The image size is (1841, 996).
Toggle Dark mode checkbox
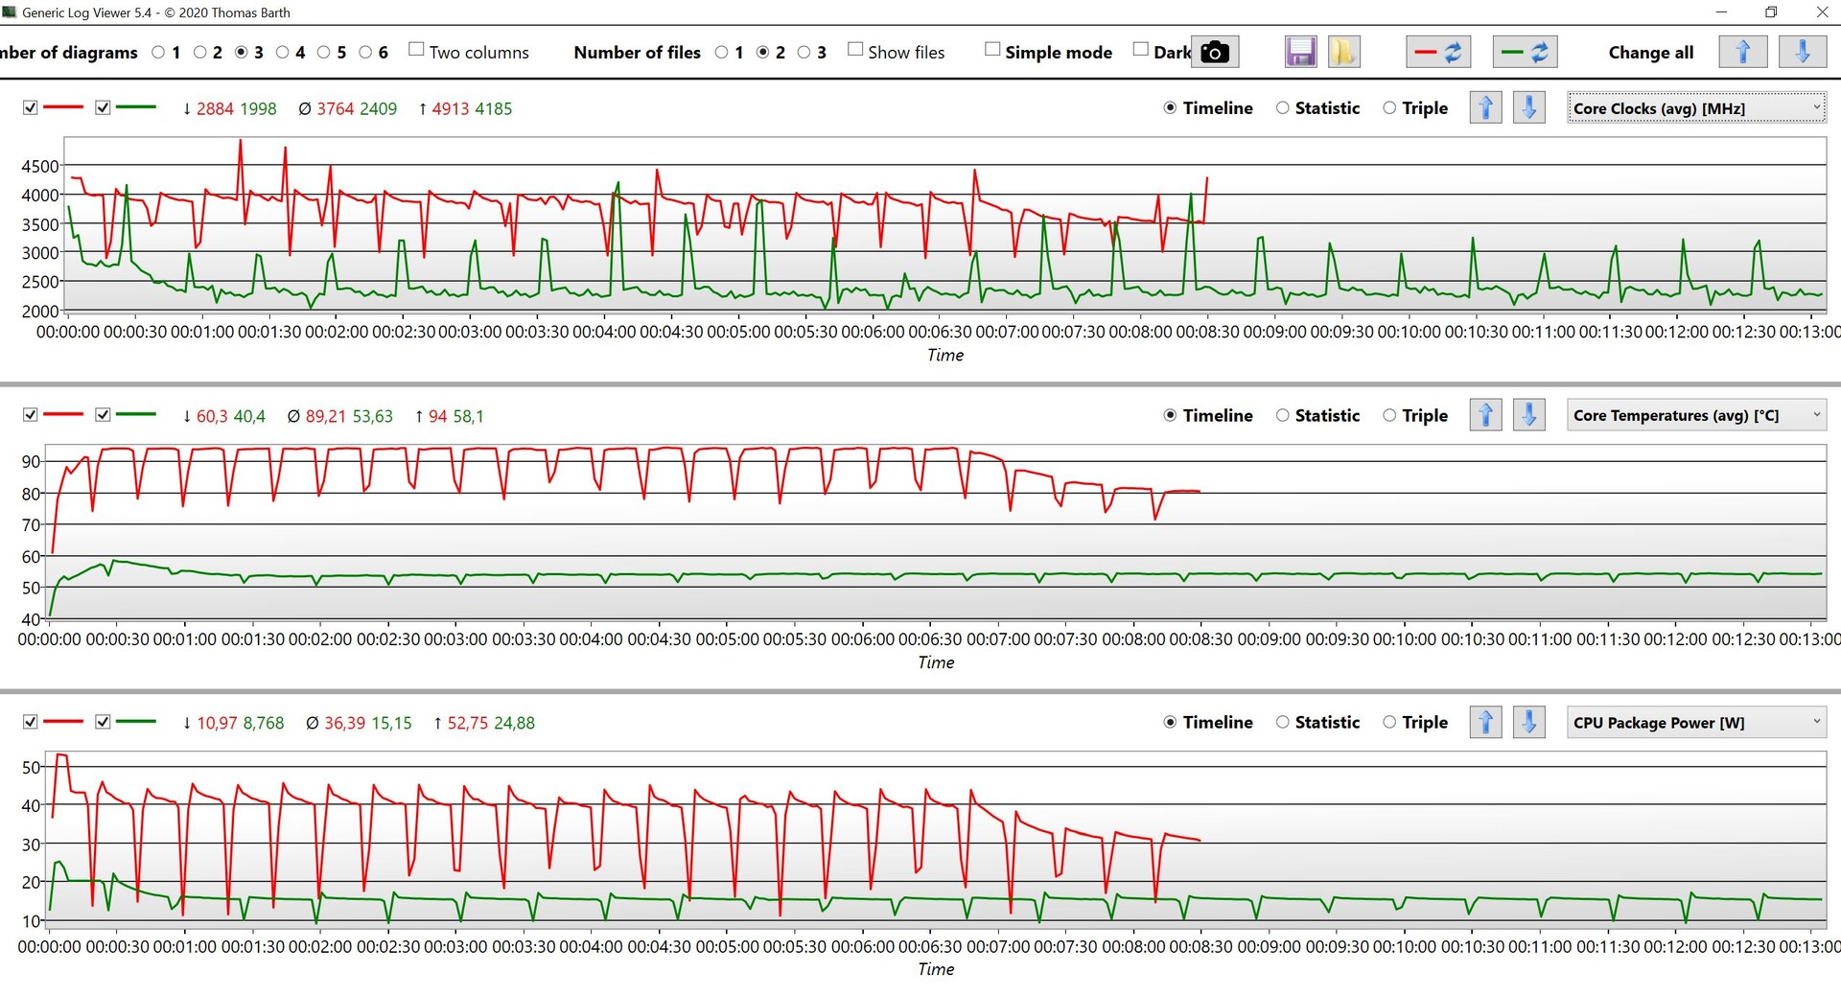coord(1140,50)
